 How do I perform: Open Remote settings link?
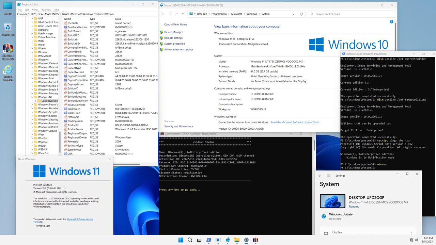tap(173, 38)
